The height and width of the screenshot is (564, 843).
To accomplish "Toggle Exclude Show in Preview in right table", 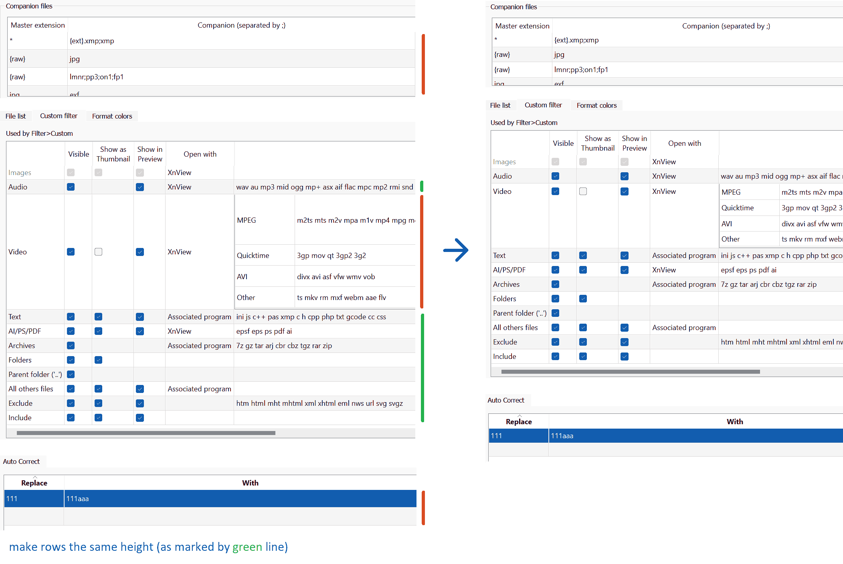I will 625,342.
